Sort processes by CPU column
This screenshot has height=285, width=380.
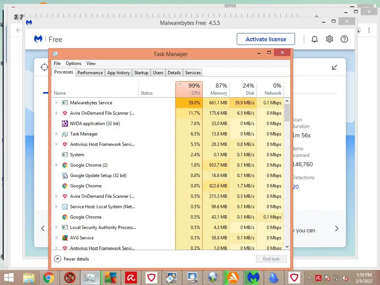(189, 89)
